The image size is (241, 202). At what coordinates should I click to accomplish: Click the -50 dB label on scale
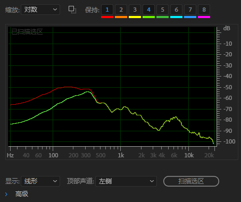228,87
